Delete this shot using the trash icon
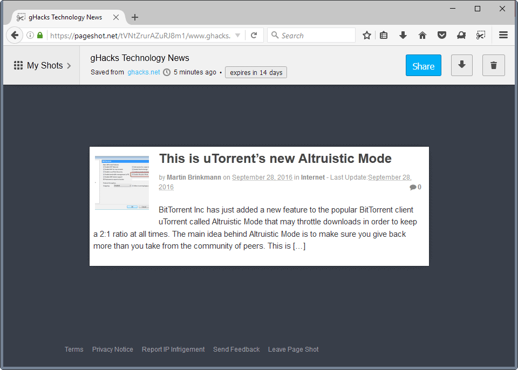The image size is (518, 370). [x=493, y=65]
